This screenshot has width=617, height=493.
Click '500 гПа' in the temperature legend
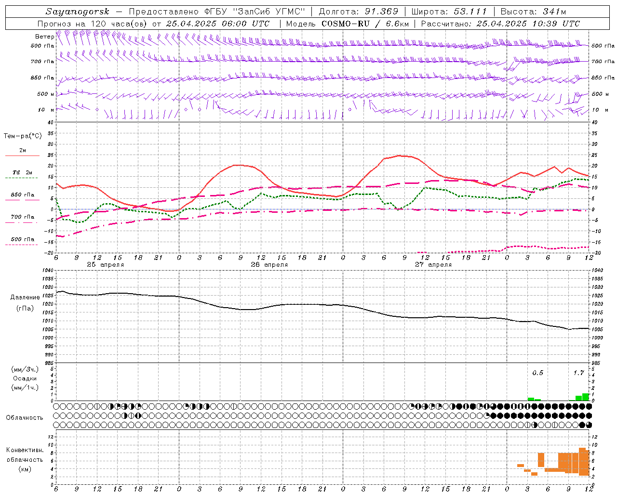tap(22, 239)
